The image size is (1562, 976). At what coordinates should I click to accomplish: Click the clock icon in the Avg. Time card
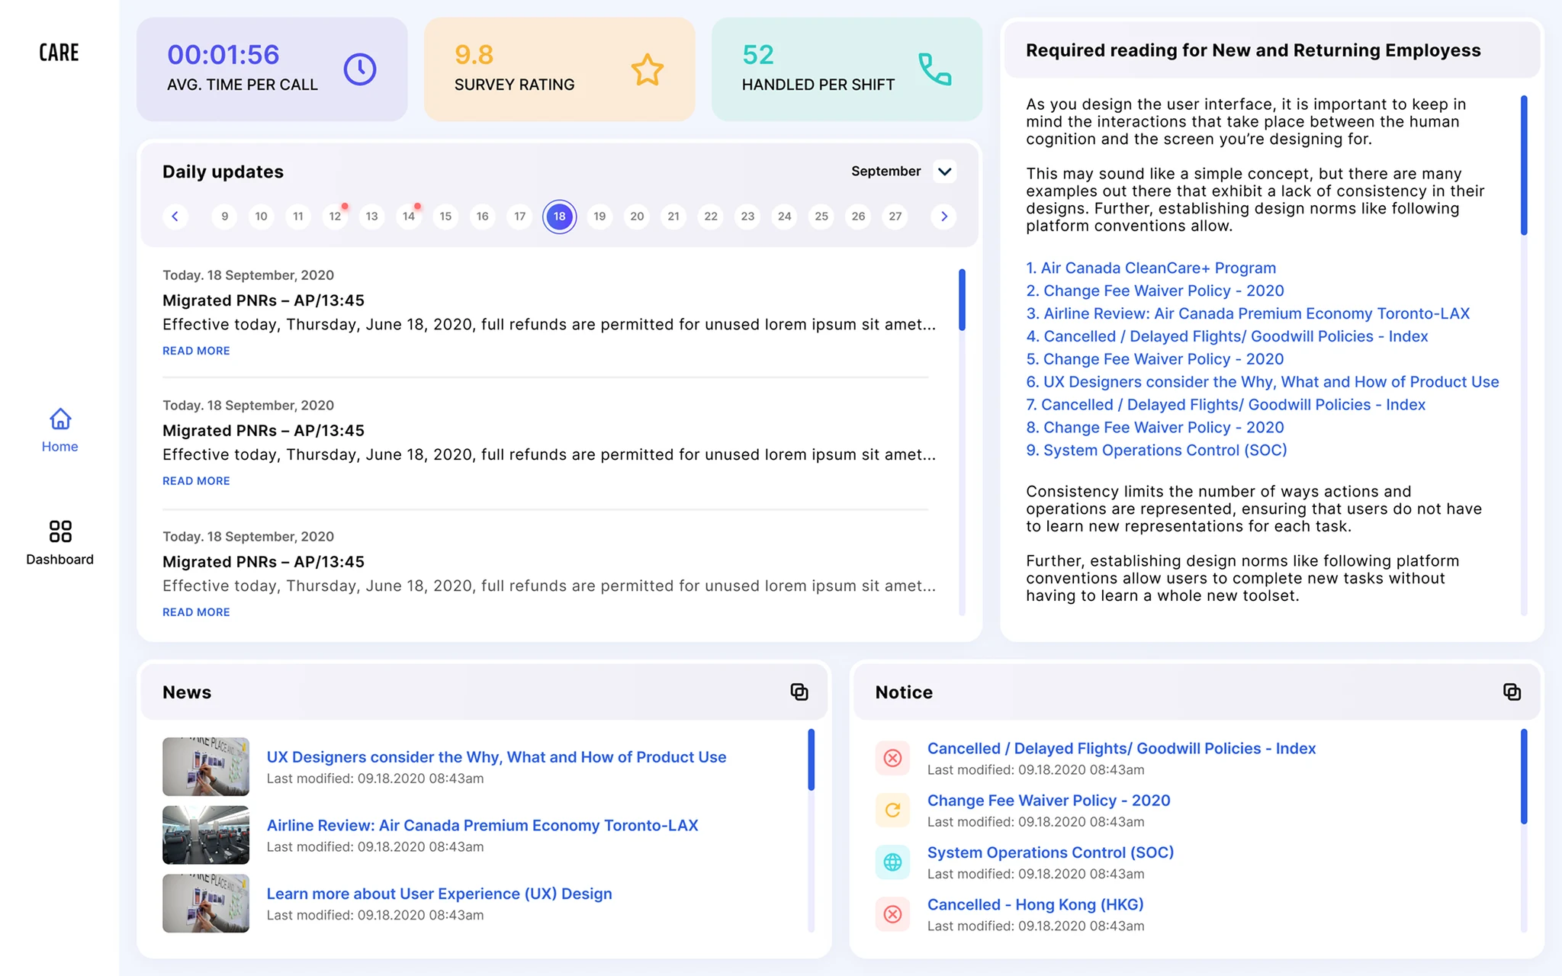point(360,69)
